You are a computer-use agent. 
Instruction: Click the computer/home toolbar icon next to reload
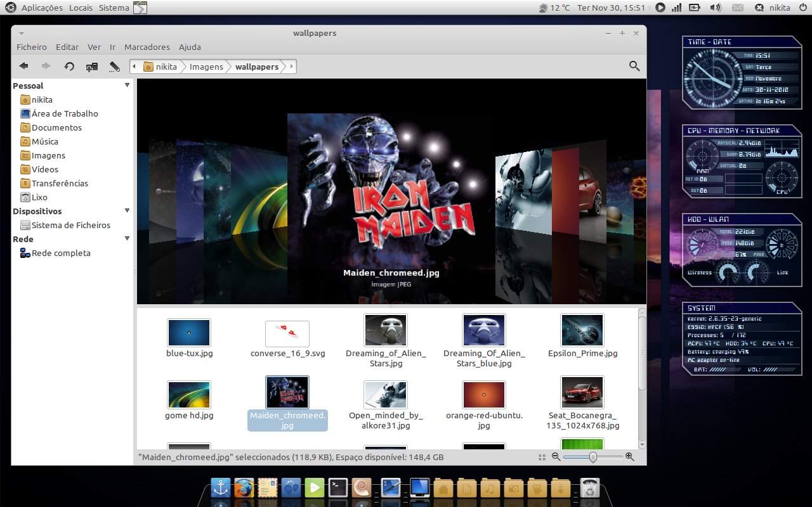tap(92, 66)
